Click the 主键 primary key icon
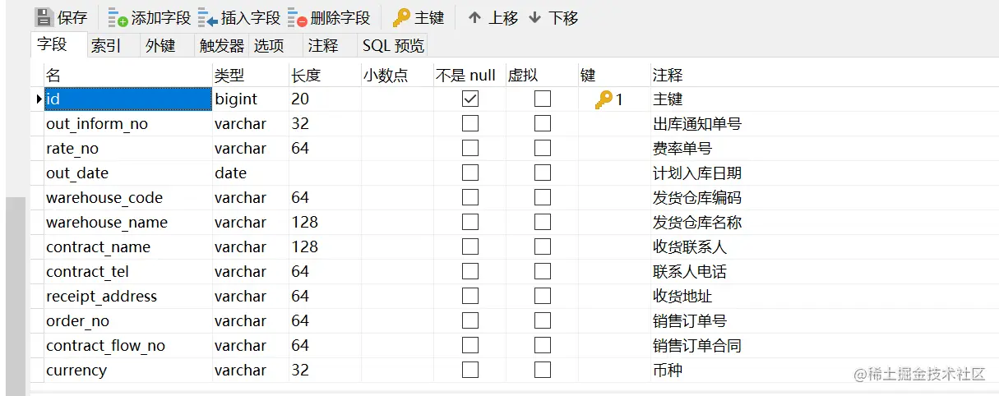This screenshot has width=999, height=396. 401,17
